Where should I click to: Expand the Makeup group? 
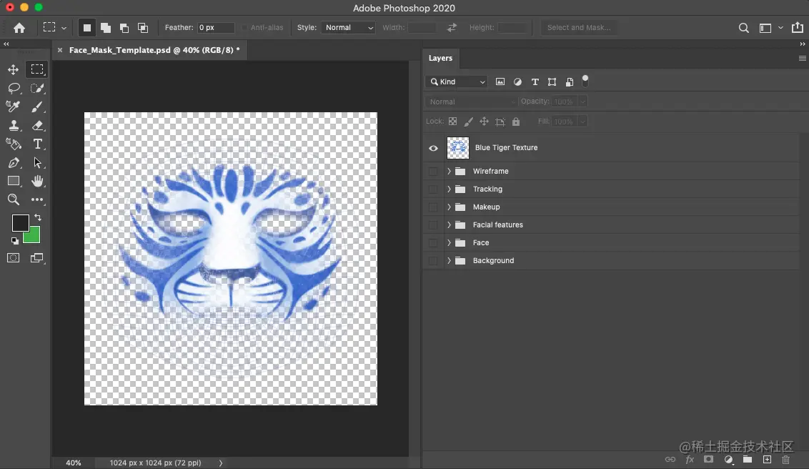coord(449,207)
